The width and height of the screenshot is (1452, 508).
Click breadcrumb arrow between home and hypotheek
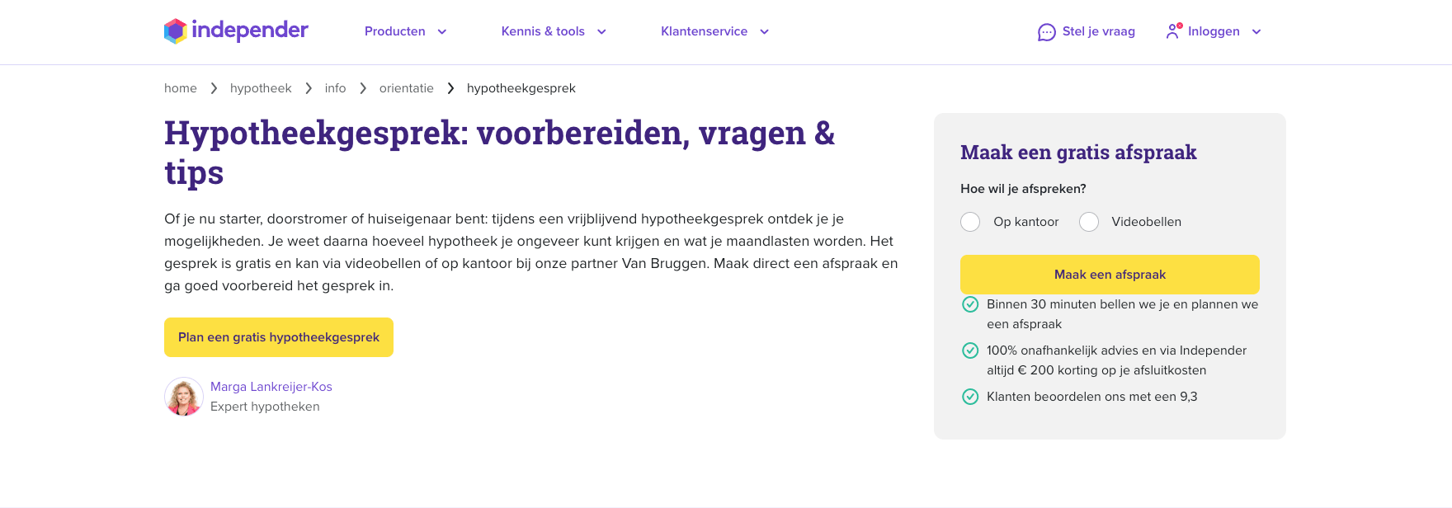(x=214, y=88)
